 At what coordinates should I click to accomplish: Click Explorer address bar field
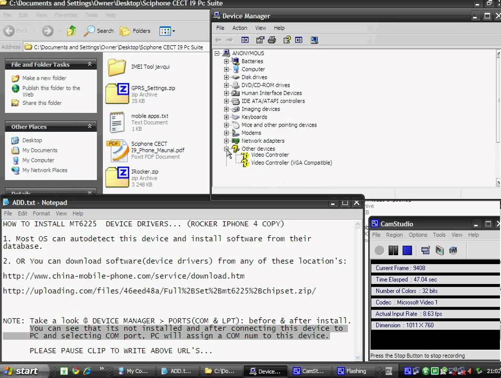(x=116, y=47)
